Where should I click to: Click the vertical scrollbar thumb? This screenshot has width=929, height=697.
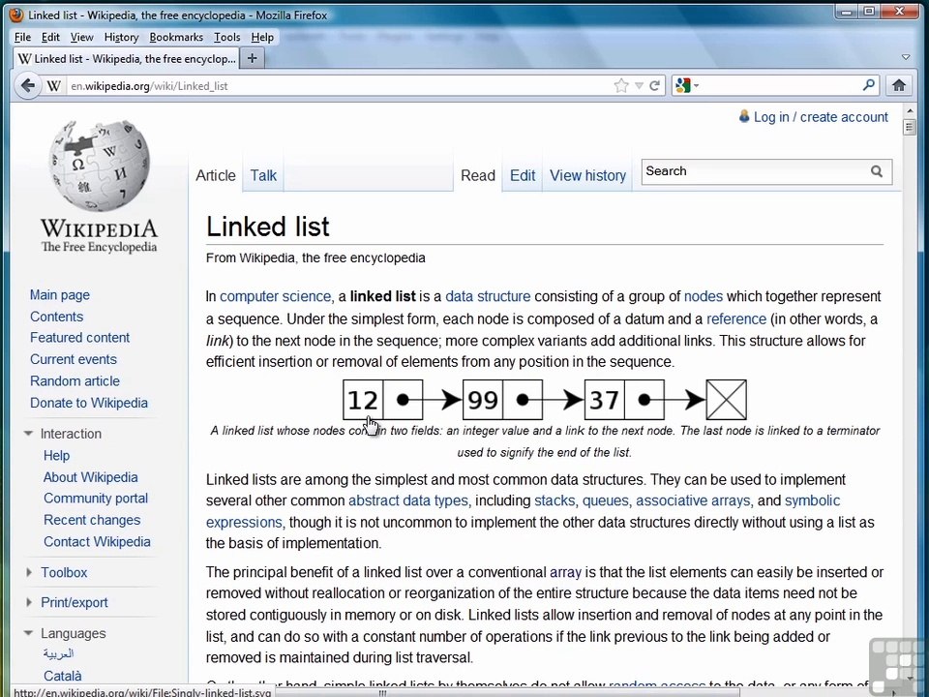click(910, 127)
